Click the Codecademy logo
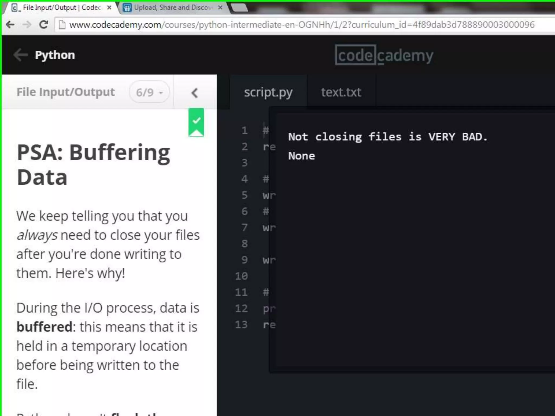 pos(384,55)
